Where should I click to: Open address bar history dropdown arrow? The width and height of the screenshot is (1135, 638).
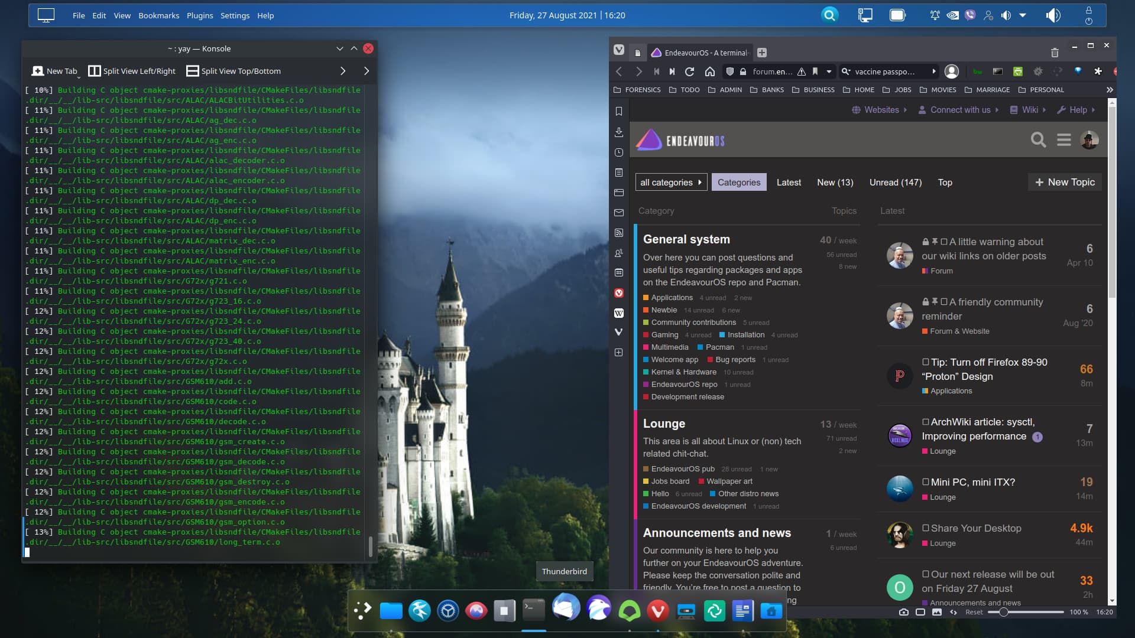click(x=829, y=71)
